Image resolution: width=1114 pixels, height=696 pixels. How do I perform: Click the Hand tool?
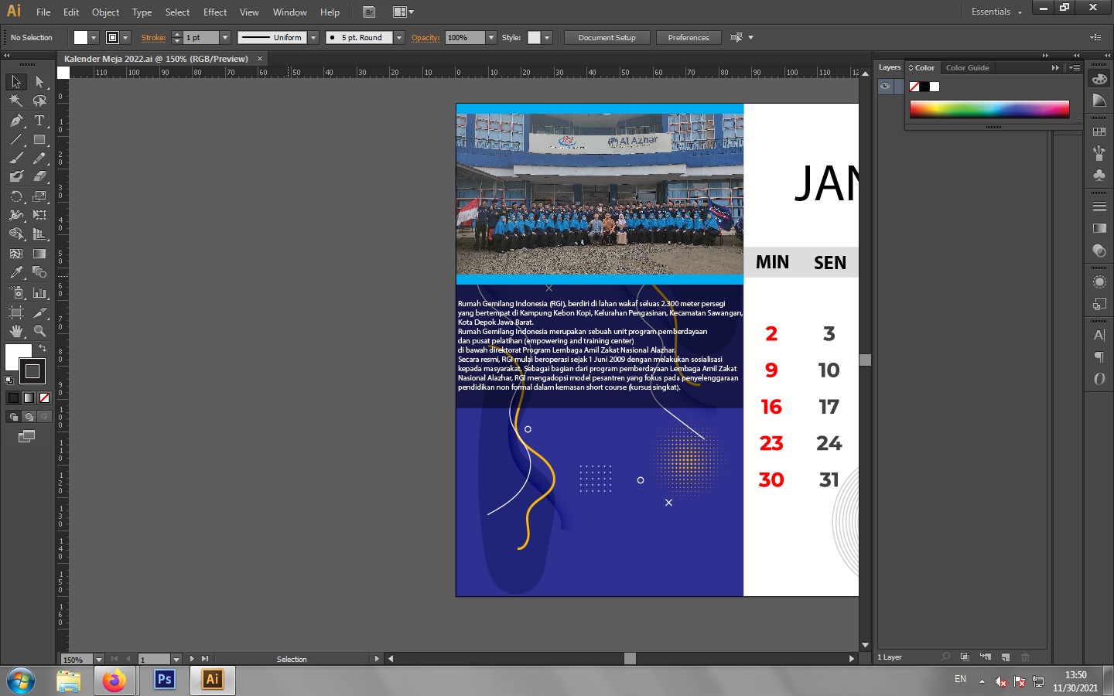point(16,331)
